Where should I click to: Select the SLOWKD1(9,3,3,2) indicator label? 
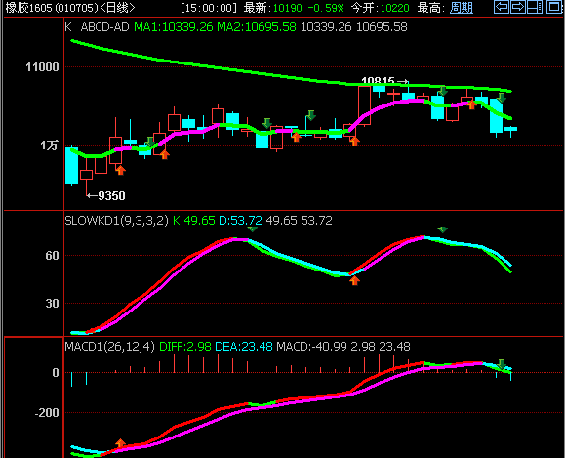point(116,221)
